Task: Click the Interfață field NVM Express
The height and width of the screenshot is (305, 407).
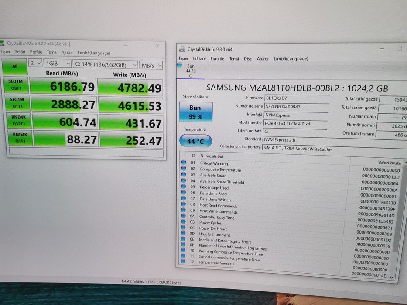Action: click(x=296, y=115)
